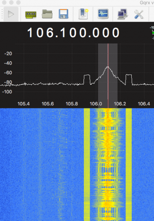The height and width of the screenshot is (221, 154).
Task: Open remote control settings wrench icon
Action: tap(139, 14)
